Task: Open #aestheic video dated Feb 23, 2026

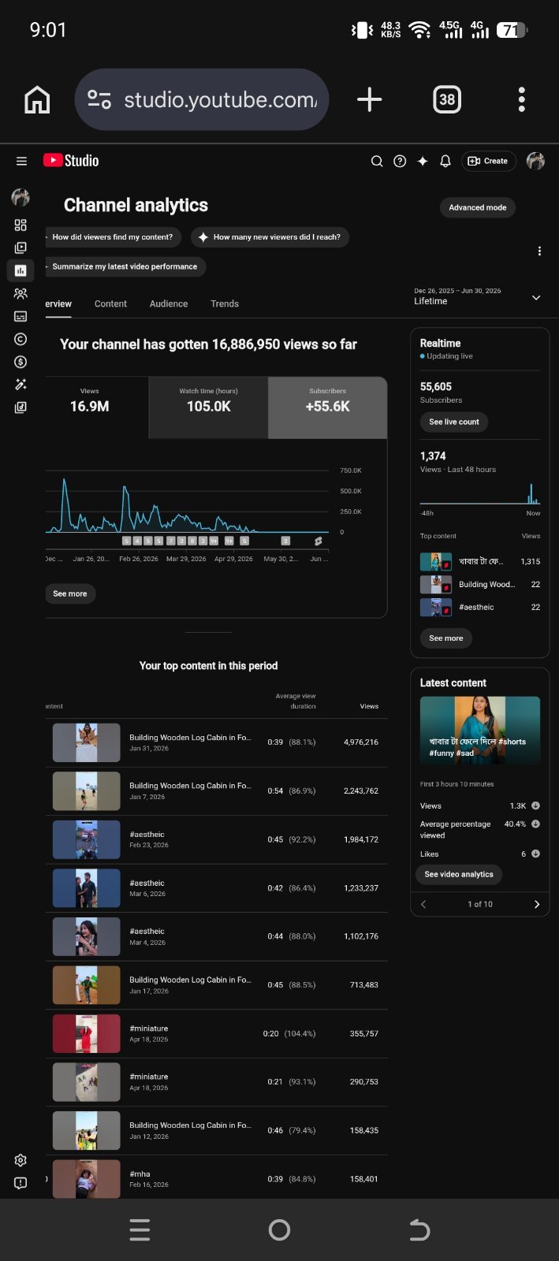Action: pos(216,839)
